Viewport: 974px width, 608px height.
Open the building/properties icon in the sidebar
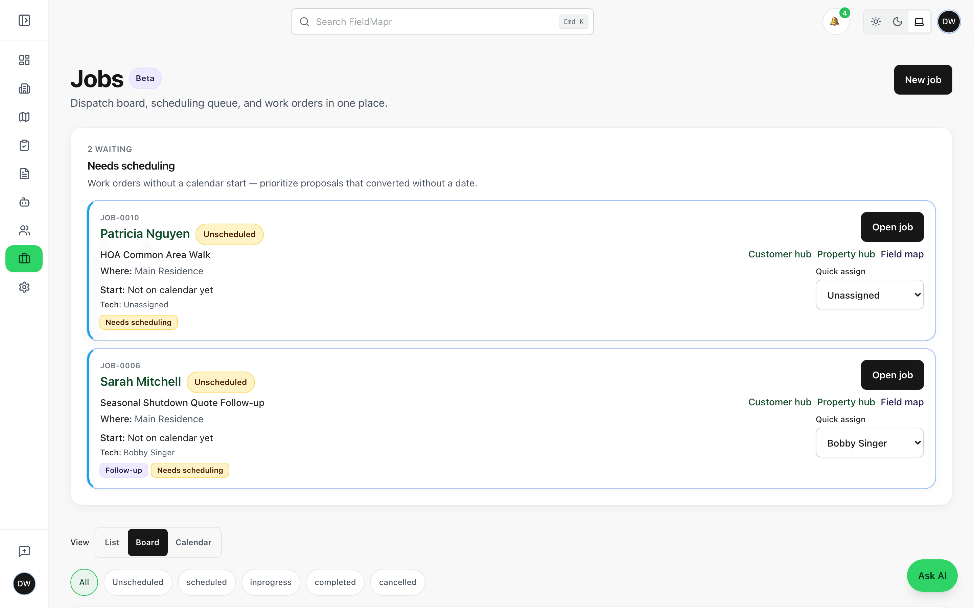click(x=24, y=88)
